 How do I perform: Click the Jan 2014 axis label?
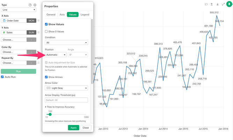click(143, 129)
